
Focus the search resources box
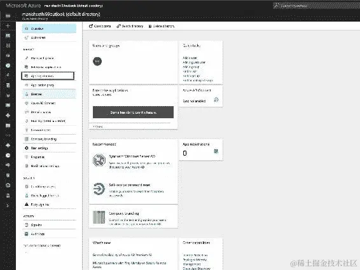click(x=316, y=6)
